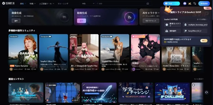The height and width of the screenshot is (105, 213).
Task: Click the heart icon on SeaArt Ultra Pro card
Action: pos(62,69)
